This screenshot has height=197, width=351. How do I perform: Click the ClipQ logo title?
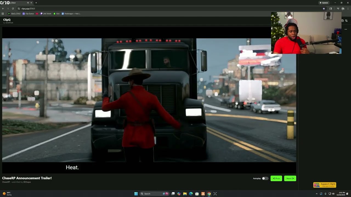point(7,20)
